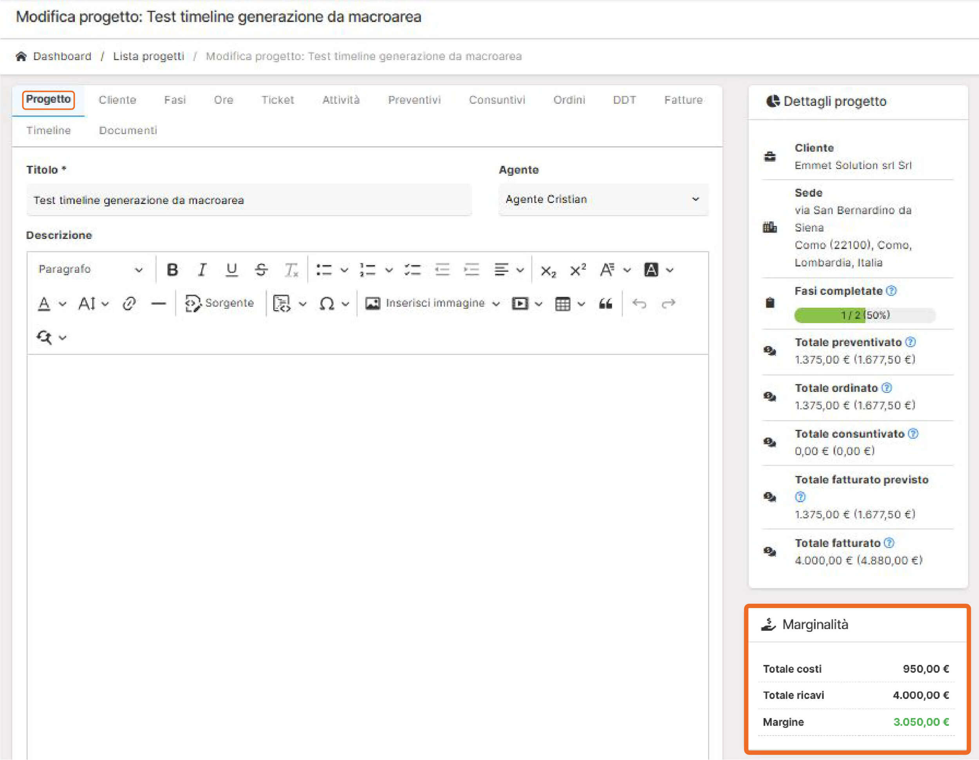Switch to the Preventivi tab

point(414,100)
